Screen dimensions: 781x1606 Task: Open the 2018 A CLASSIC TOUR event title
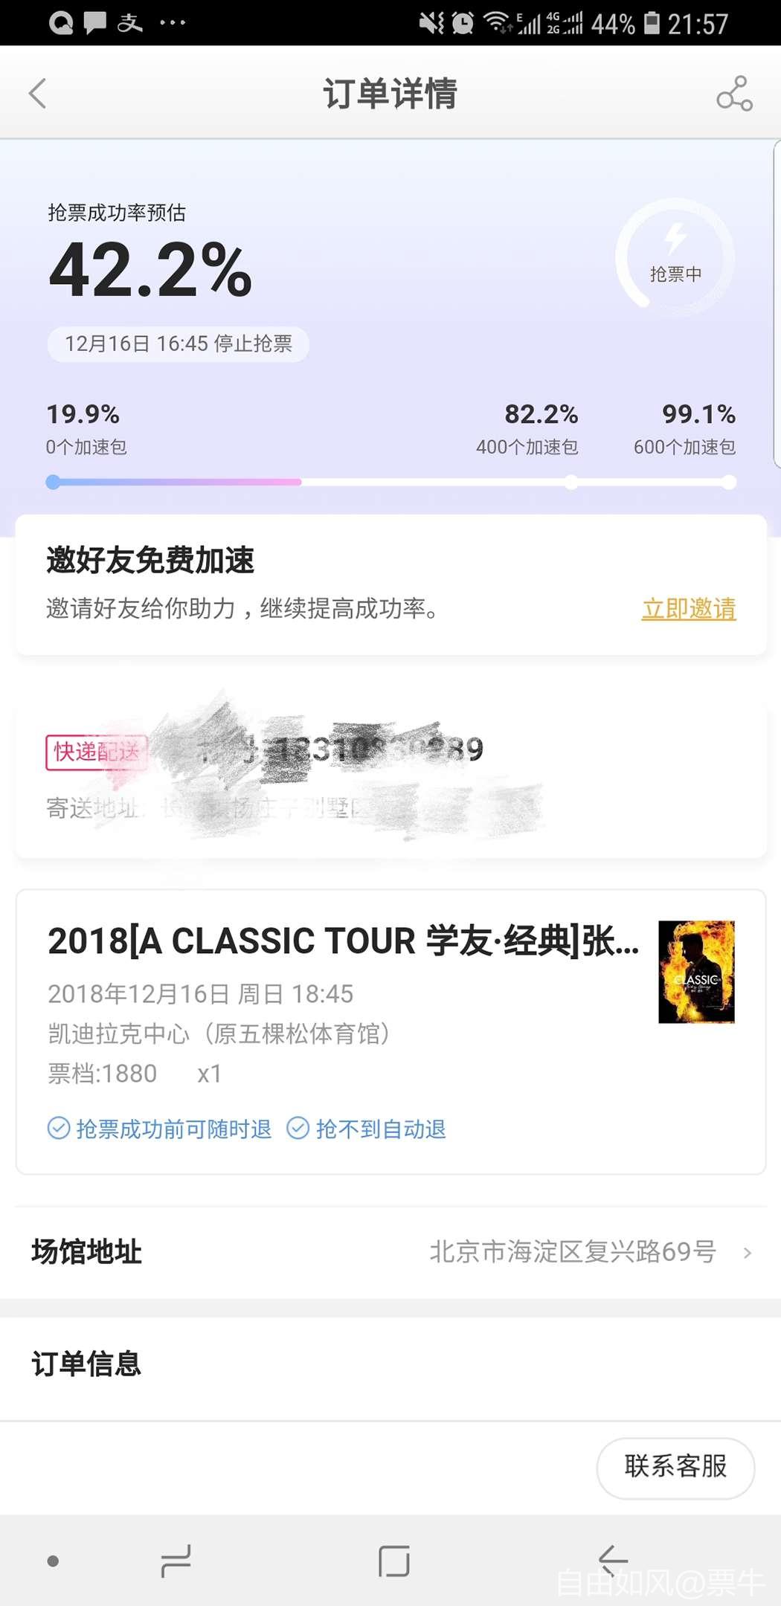pos(344,941)
